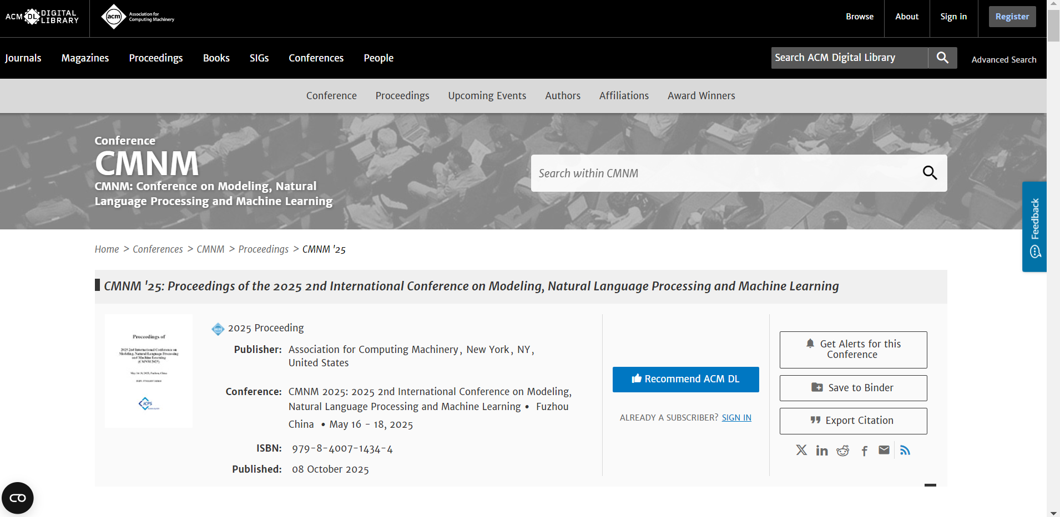Image resolution: width=1060 pixels, height=517 pixels.
Task: Go to CMNM in the breadcrumb
Action: pyautogui.click(x=210, y=249)
